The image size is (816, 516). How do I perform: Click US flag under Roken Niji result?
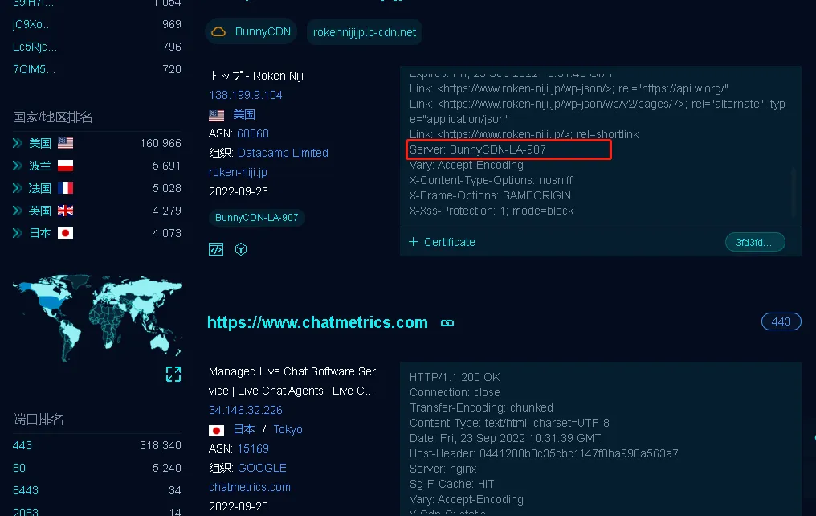(217, 115)
